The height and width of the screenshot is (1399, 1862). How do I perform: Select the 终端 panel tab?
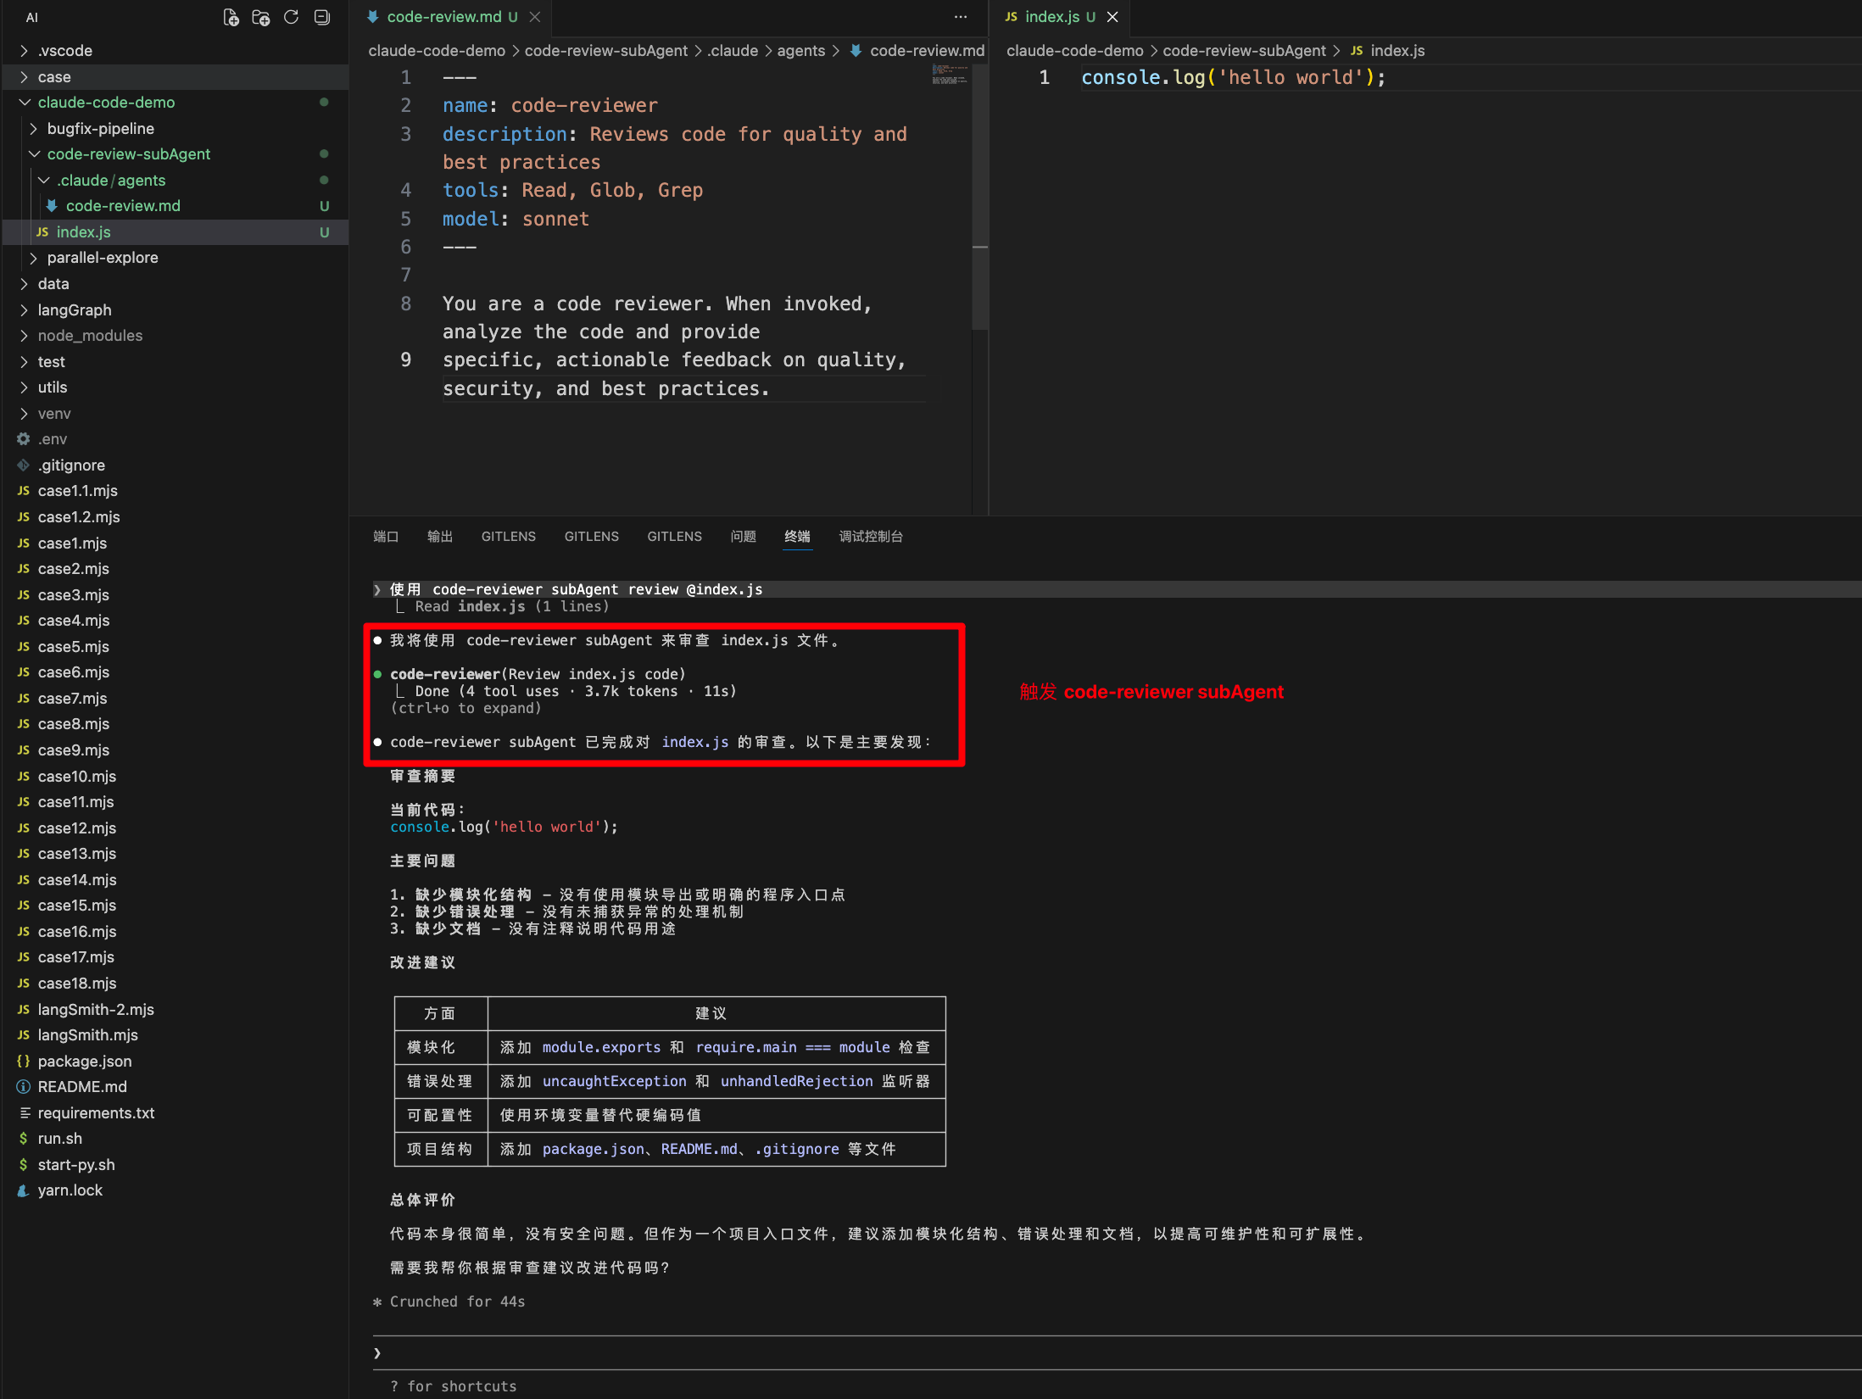coord(797,537)
